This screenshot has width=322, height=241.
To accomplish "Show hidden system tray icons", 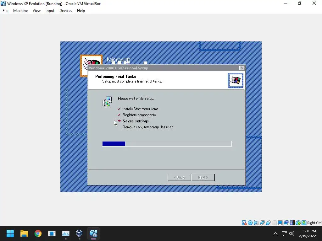I will 275,233.
